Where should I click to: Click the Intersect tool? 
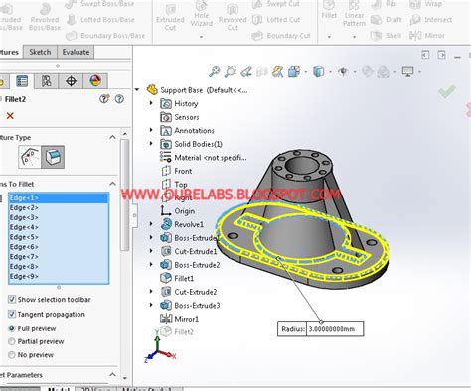click(x=430, y=20)
